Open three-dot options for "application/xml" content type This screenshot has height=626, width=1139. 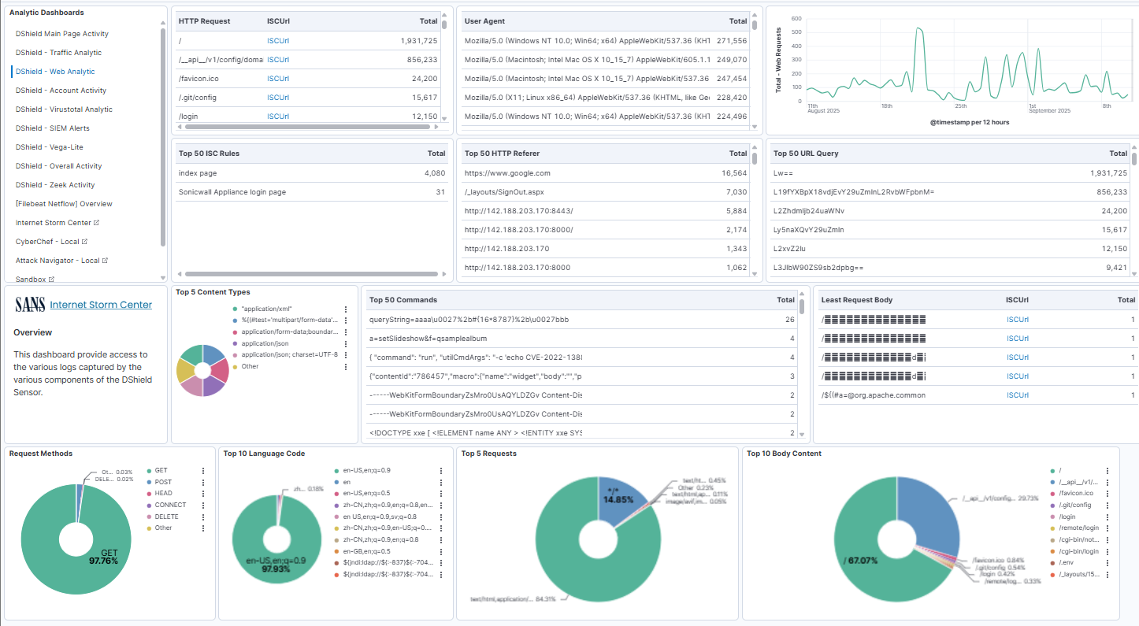click(345, 309)
